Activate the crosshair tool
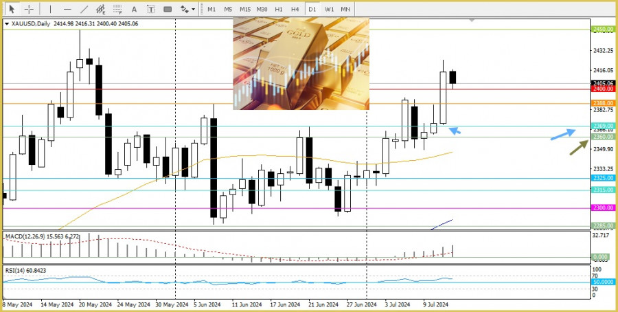The image size is (618, 312). pos(29,9)
